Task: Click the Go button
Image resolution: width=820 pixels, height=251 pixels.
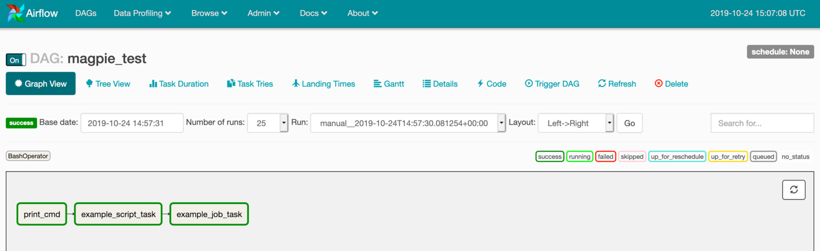Action: 630,123
